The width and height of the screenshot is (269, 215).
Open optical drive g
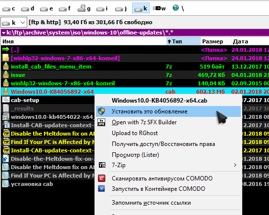click(84, 8)
